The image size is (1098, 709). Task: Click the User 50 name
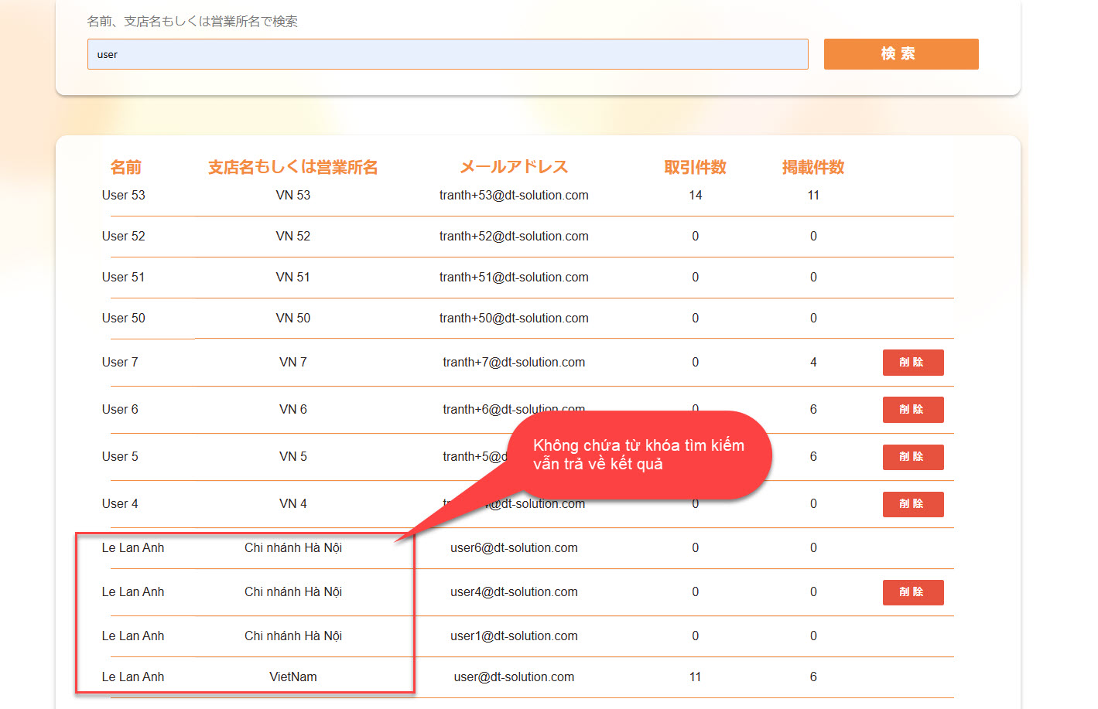coord(124,319)
